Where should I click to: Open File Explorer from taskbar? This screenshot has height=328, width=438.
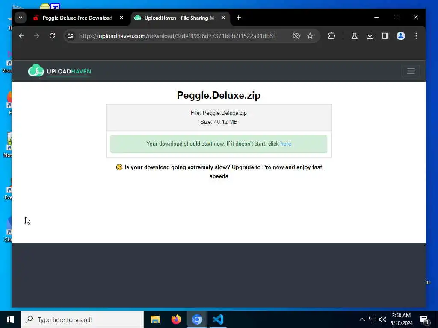point(155,319)
